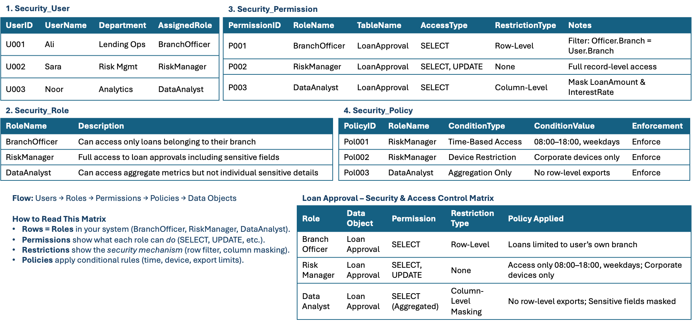
Task: Click the "RestrictionType" column header
Action: click(x=525, y=25)
